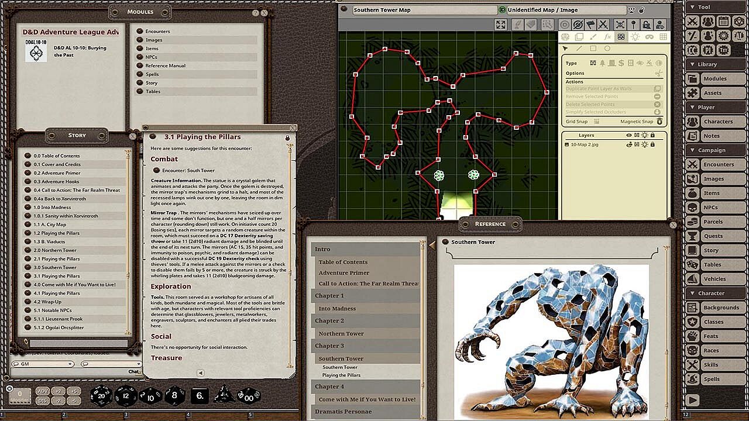749x421 pixels.
Task: Toggle Grid Snap option
Action: [597, 122]
